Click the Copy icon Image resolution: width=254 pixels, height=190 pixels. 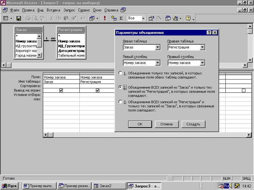pos(59,18)
